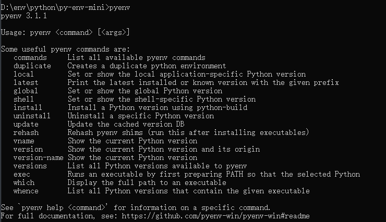Click the 'install' command name
This screenshot has height=222, width=386.
coord(28,107)
